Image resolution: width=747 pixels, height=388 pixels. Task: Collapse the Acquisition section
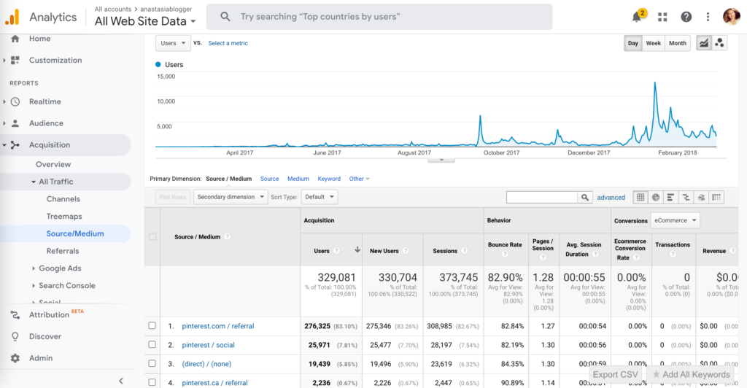(5, 144)
